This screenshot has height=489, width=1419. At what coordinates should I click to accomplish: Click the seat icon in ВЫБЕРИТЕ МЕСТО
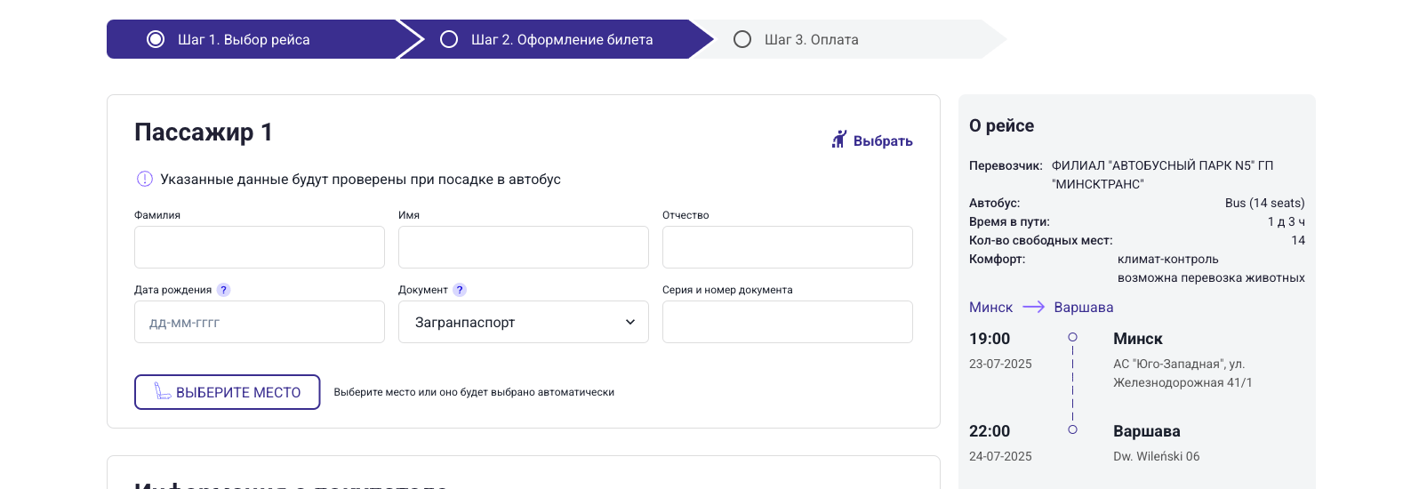163,391
